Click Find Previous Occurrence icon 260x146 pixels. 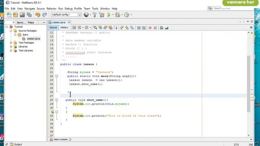pos(100,28)
